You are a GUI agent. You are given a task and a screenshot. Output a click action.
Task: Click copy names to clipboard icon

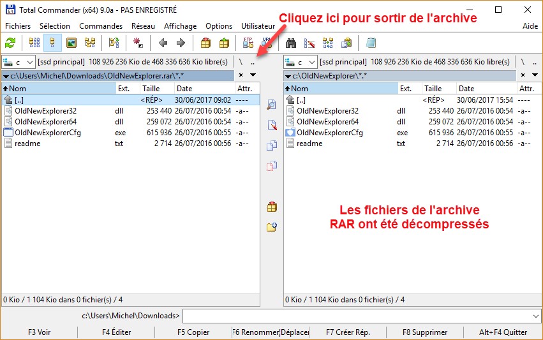pyautogui.click(x=346, y=43)
